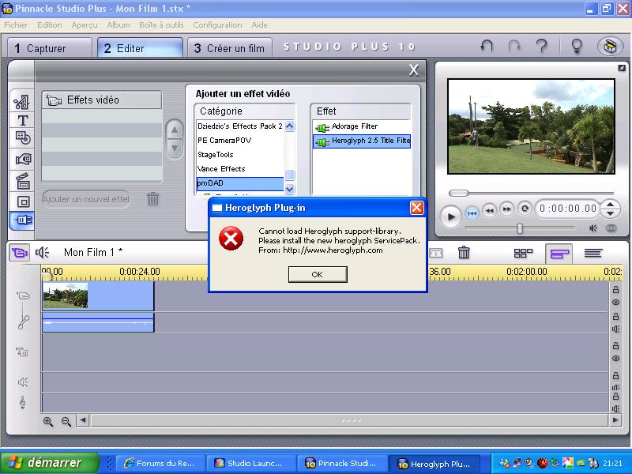
Task: Lock the title overlay track
Action: click(x=615, y=345)
